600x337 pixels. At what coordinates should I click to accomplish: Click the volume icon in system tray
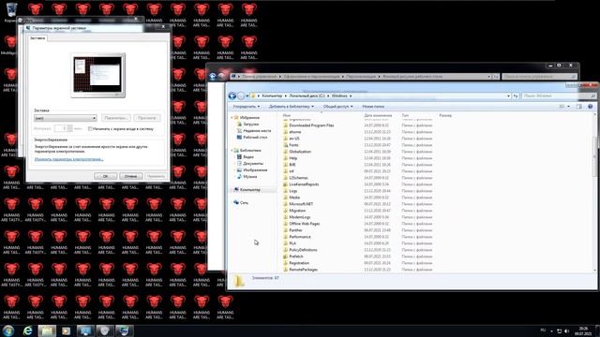point(566,331)
